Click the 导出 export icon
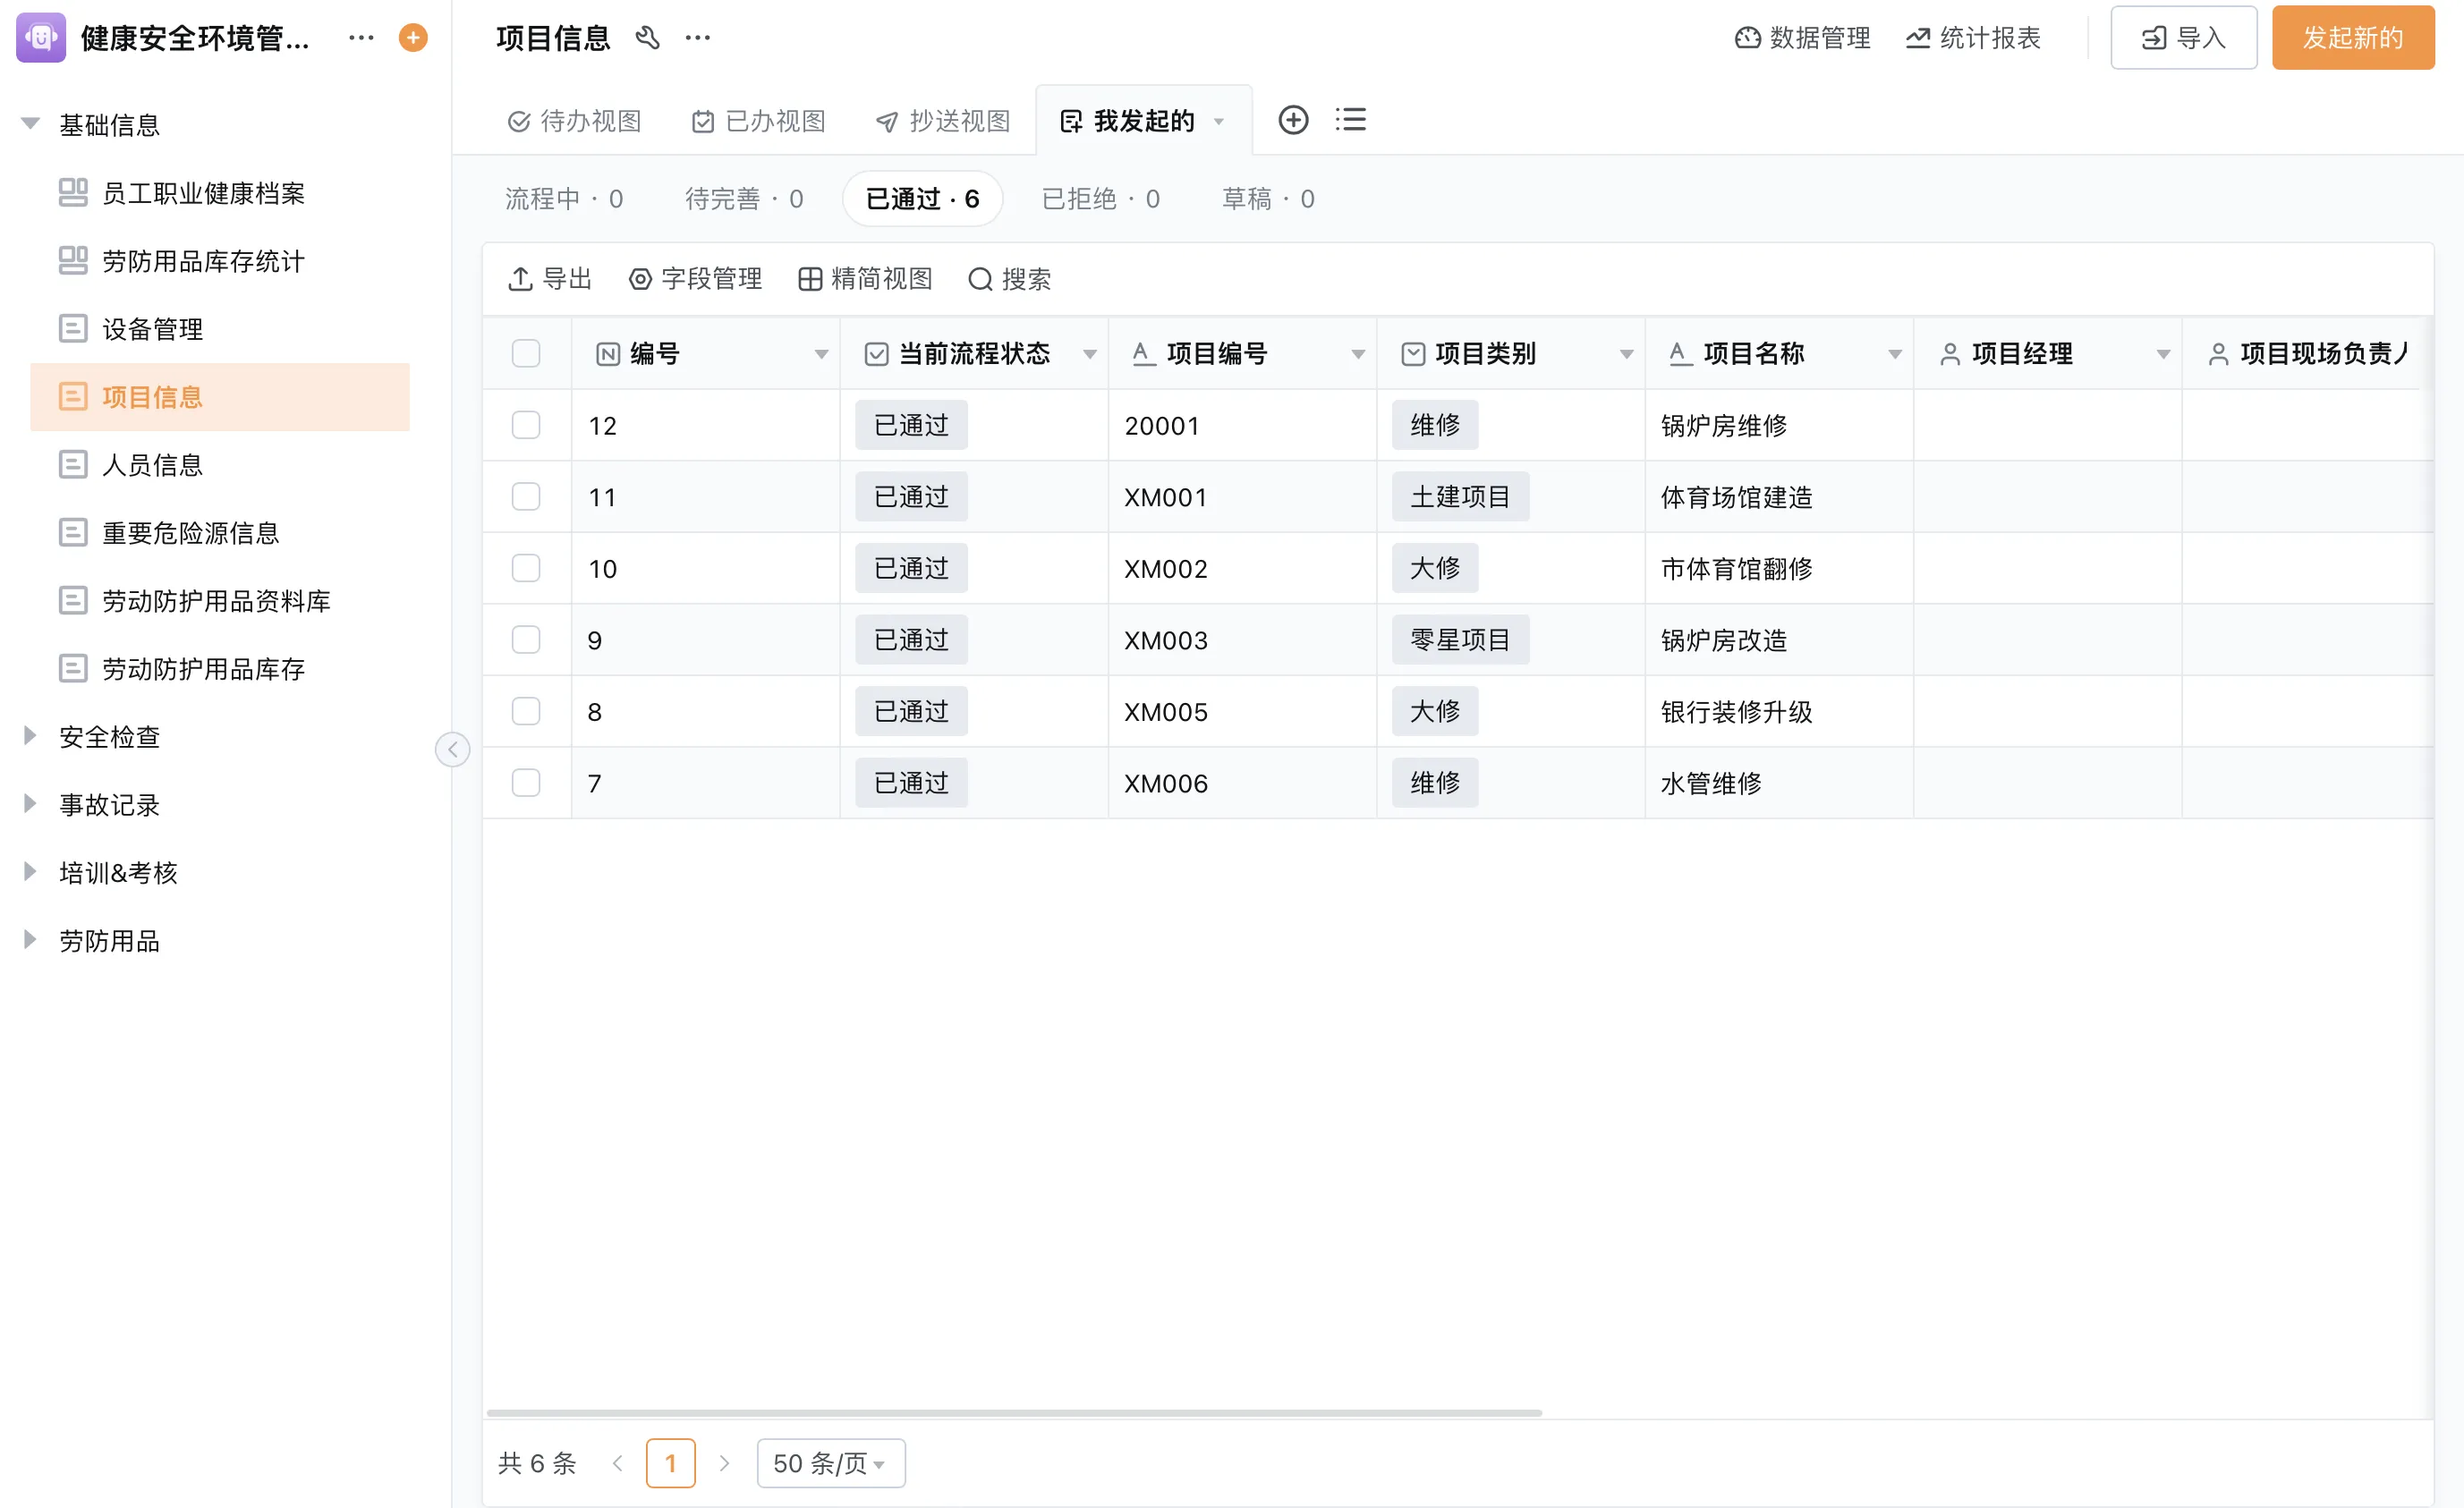Viewport: 2464px width, 1508px height. tap(520, 279)
